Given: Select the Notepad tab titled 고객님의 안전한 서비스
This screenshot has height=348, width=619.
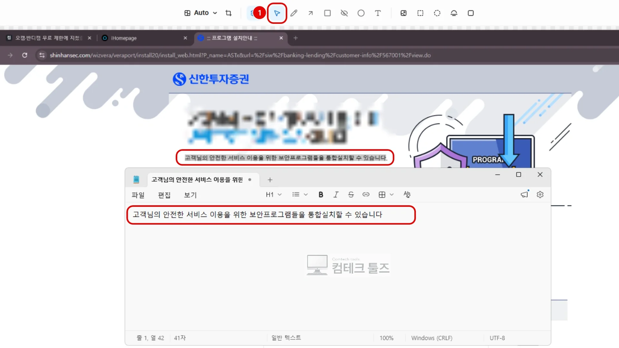Looking at the screenshot, I should 203,180.
